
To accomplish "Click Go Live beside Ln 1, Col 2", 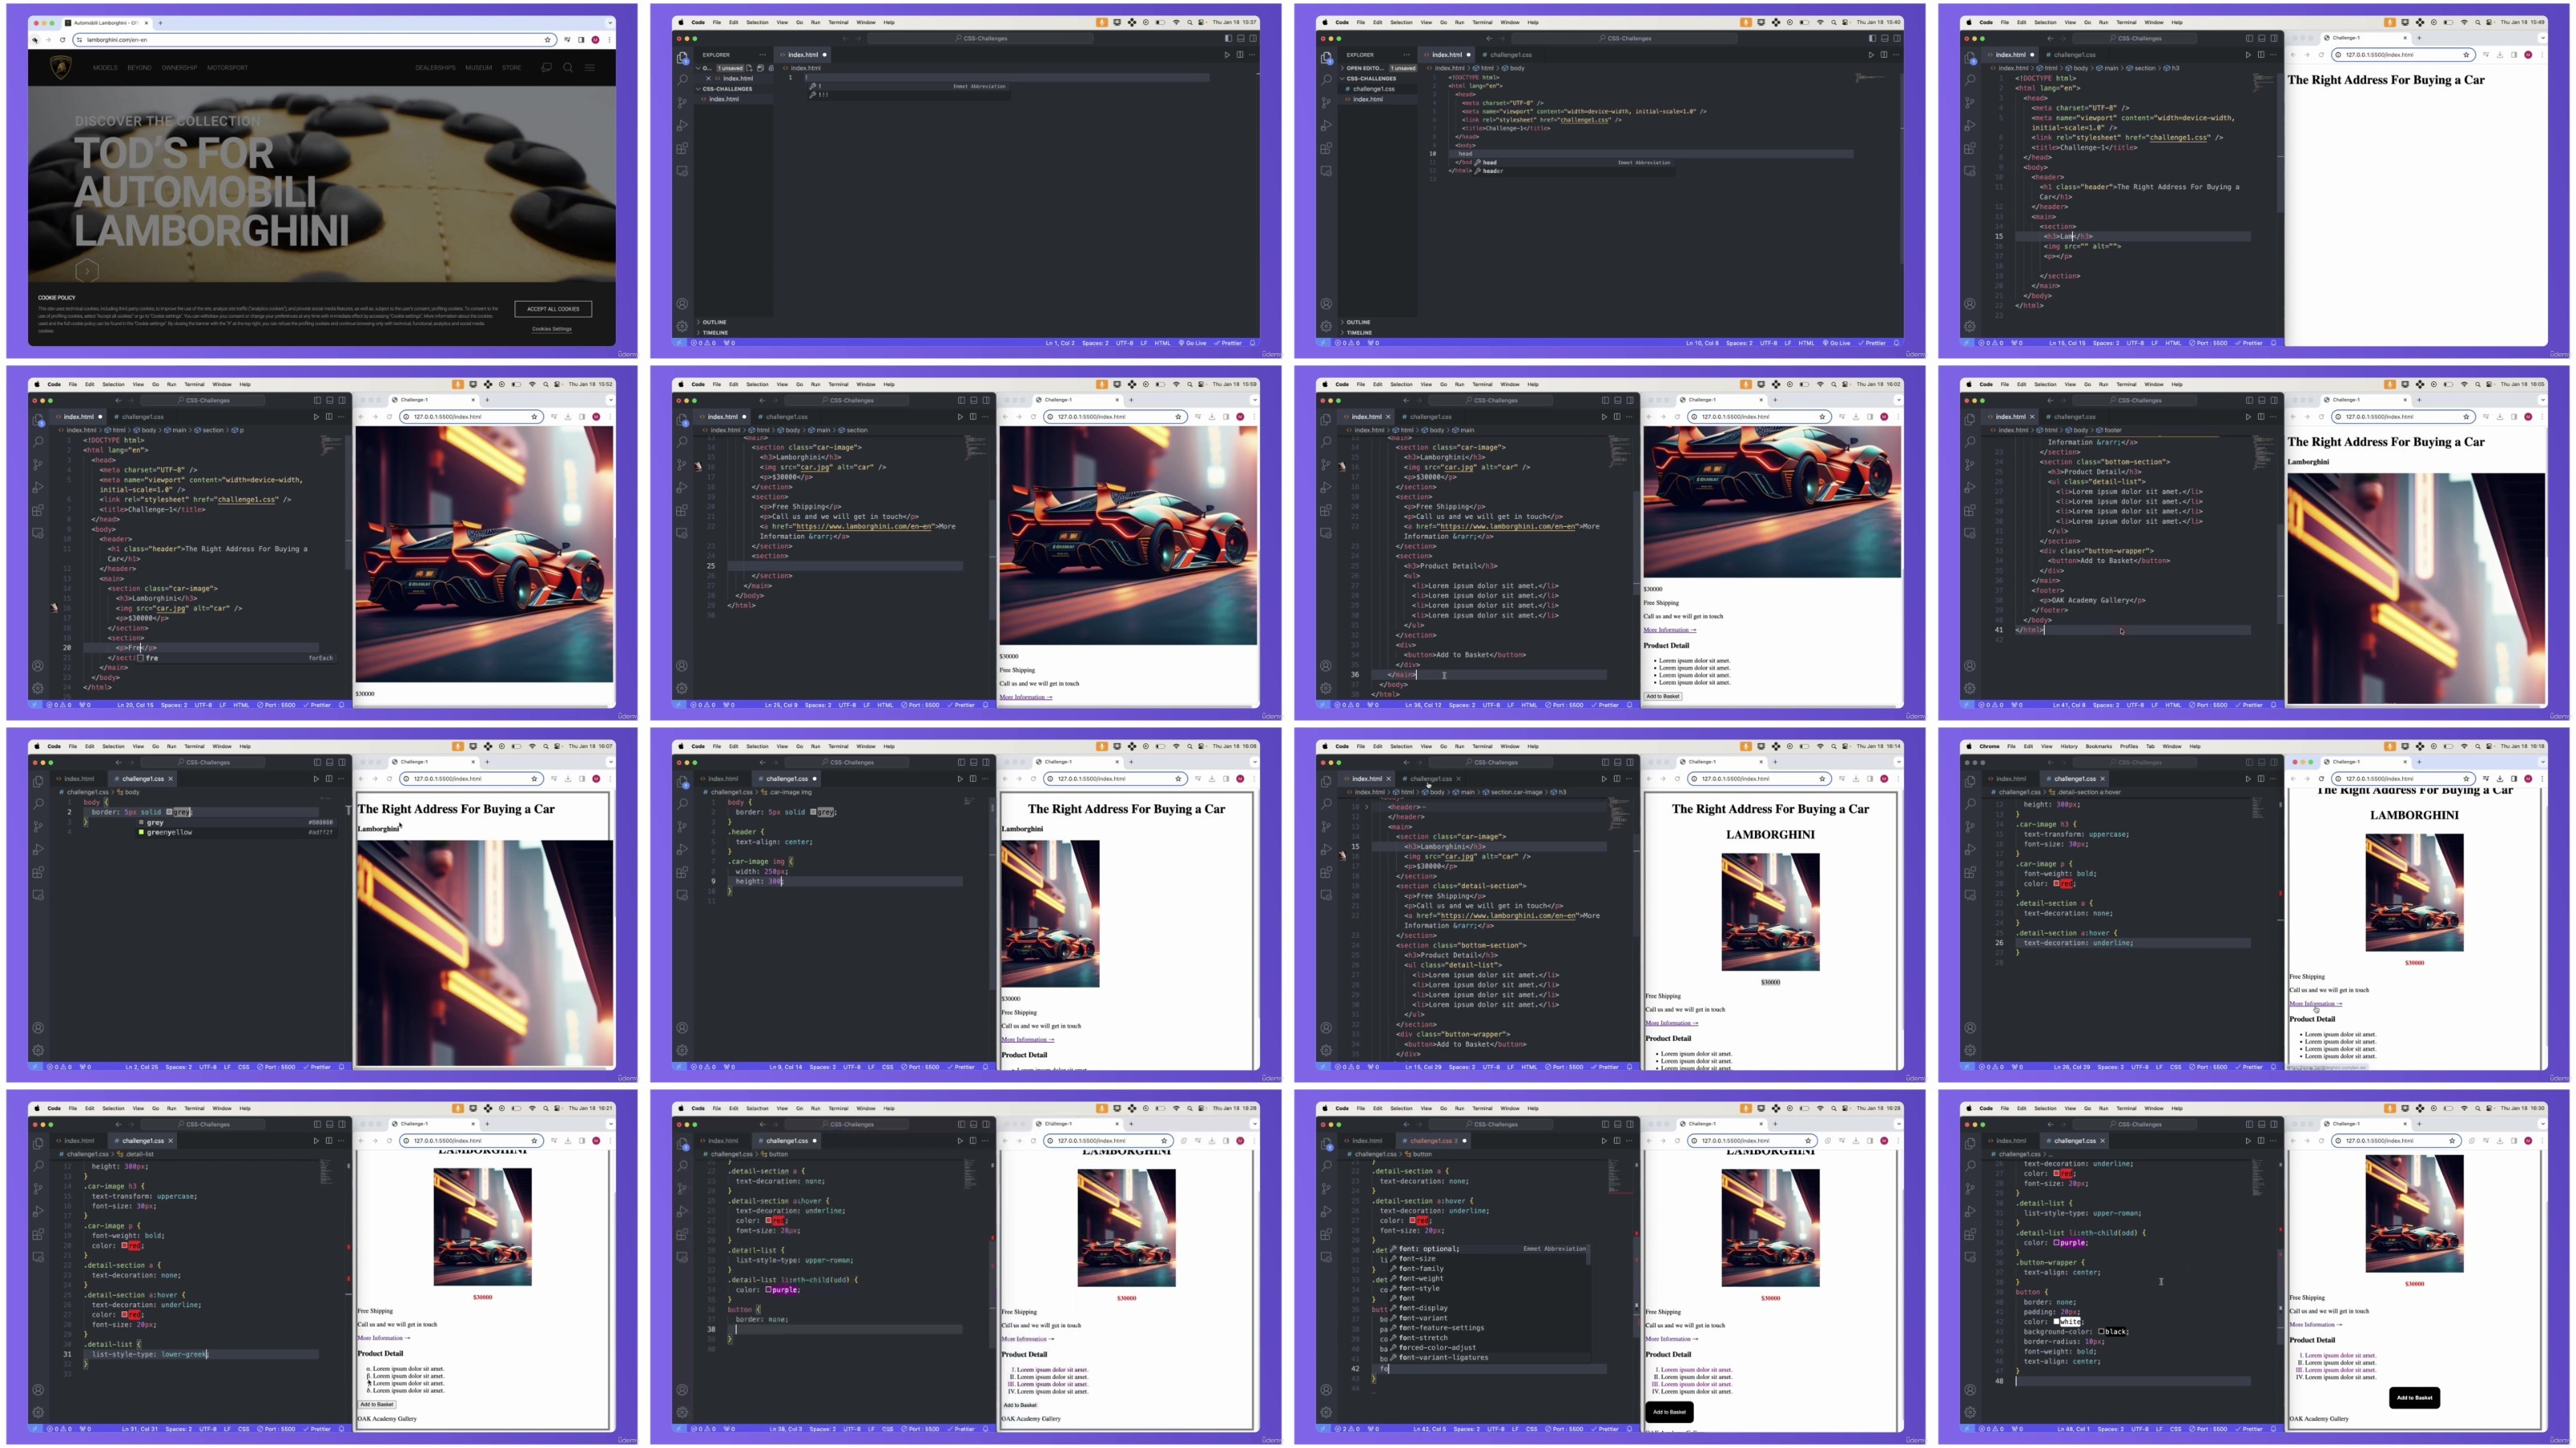I will point(1192,343).
